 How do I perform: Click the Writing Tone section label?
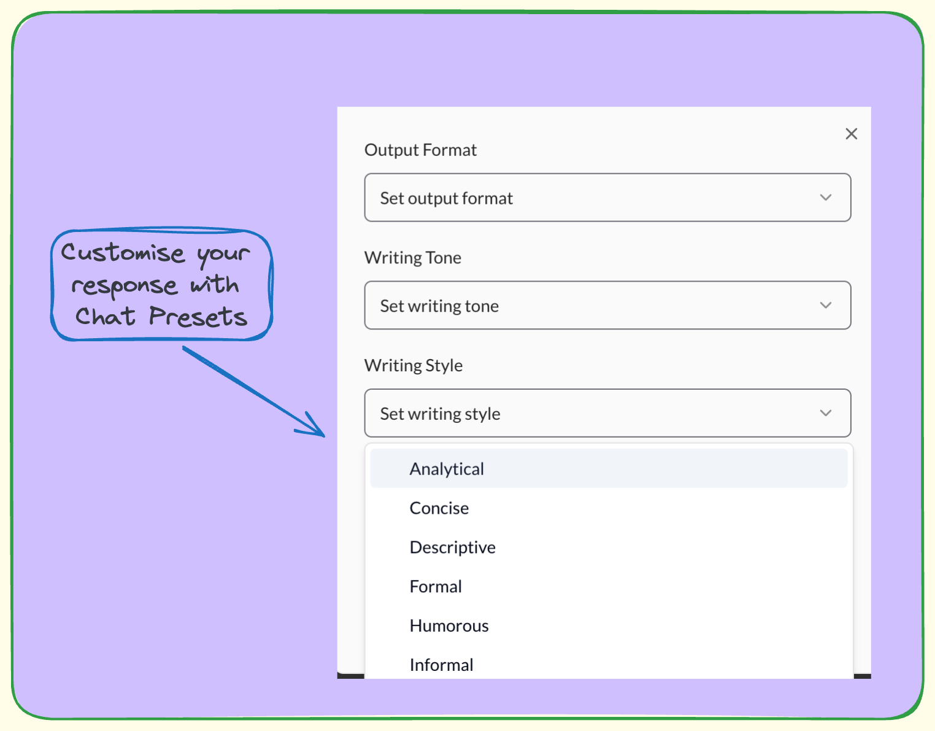tap(413, 258)
